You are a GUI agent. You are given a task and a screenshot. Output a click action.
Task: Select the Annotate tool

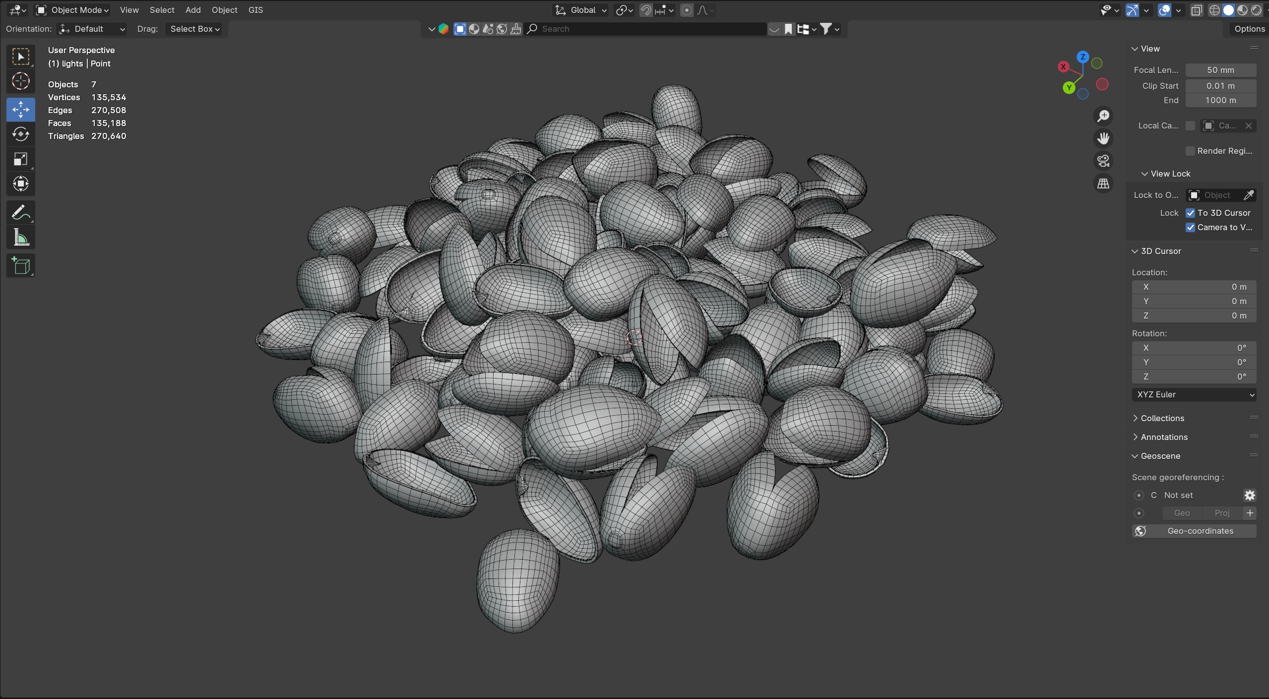pos(20,212)
